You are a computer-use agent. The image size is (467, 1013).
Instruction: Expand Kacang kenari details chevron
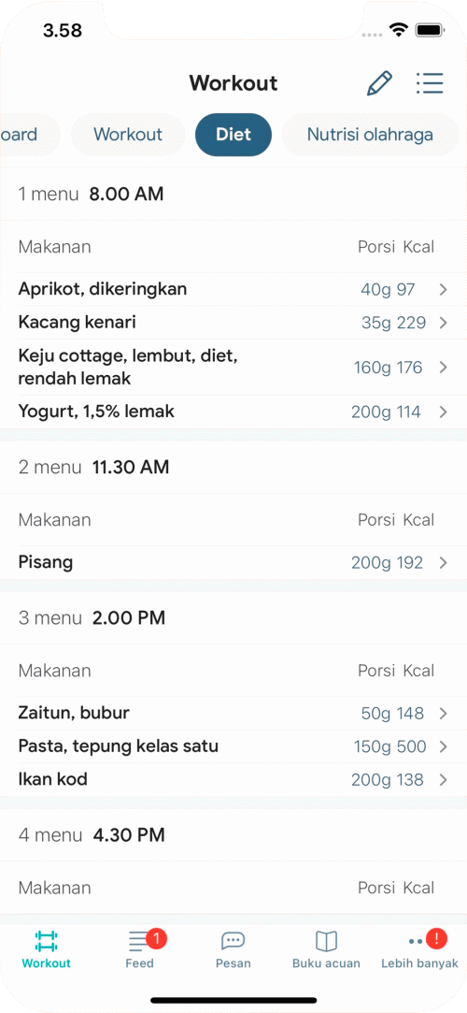pyautogui.click(x=443, y=323)
